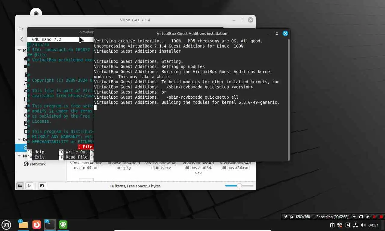Viewport: 385px width, 231px height.
Task: Open the File menu in VBox_GAs window
Action: coord(20,29)
